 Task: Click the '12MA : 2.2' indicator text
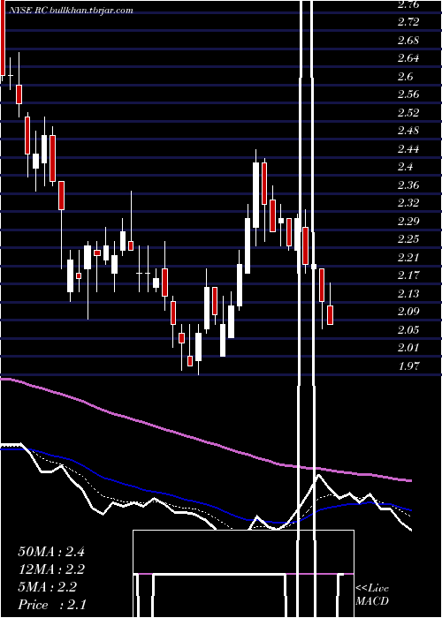pyautogui.click(x=51, y=569)
